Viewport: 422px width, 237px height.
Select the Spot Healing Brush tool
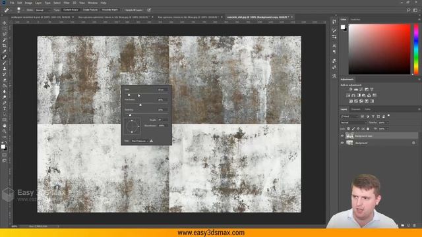point(5,57)
